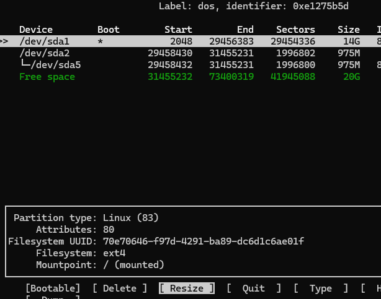Select the /dev/sda5 logical partition row
Screen dimensions: 381x299
pyautogui.click(x=191, y=65)
